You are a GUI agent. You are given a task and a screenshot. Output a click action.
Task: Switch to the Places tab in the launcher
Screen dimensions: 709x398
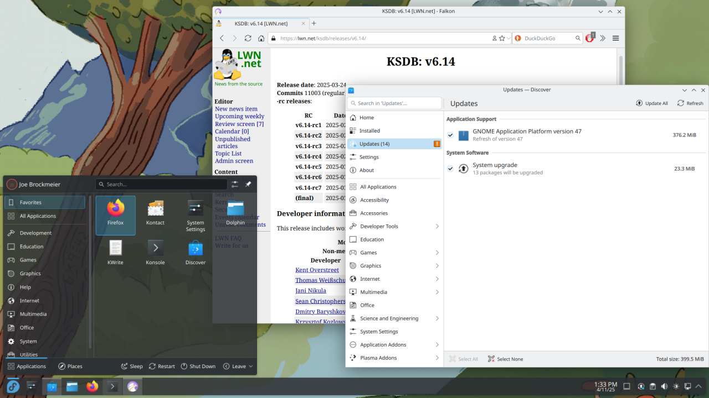[70, 366]
